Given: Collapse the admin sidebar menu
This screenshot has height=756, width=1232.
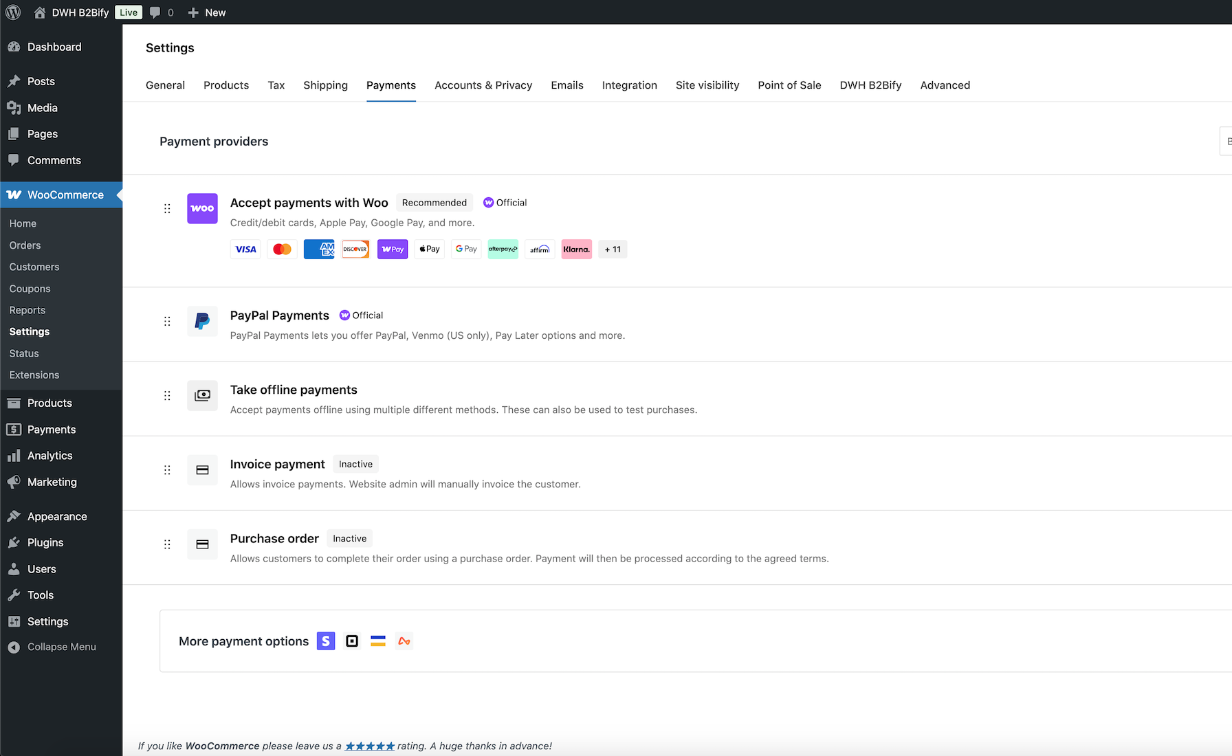Looking at the screenshot, I should click(x=52, y=647).
